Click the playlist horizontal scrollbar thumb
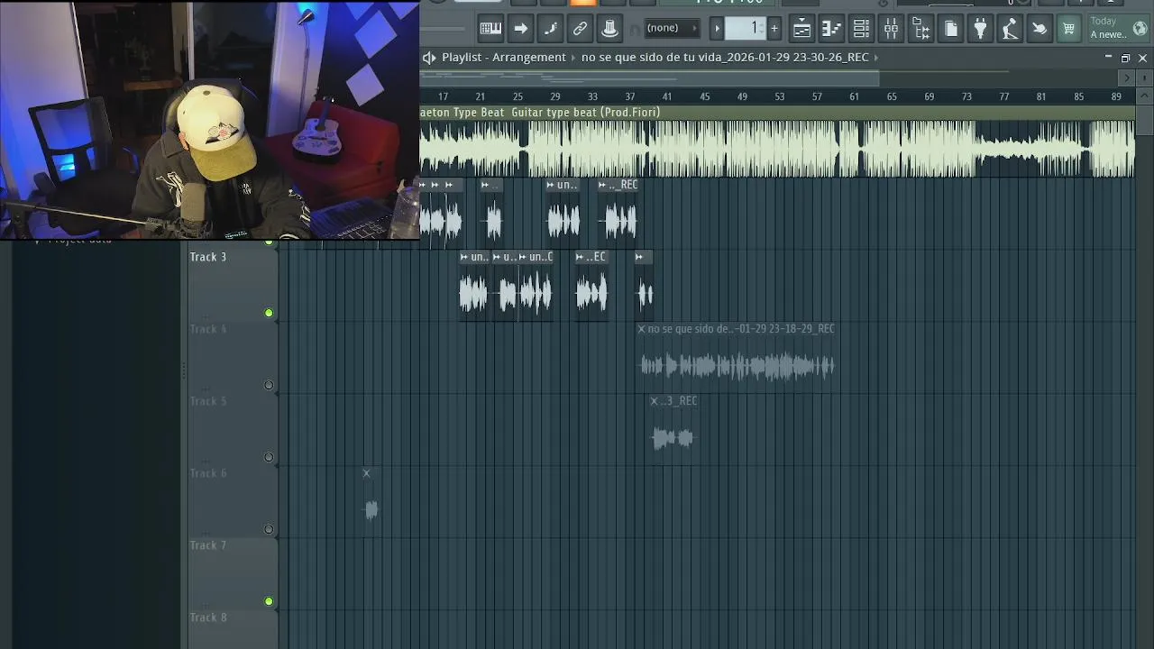This screenshot has width=1154, height=649. click(649, 78)
